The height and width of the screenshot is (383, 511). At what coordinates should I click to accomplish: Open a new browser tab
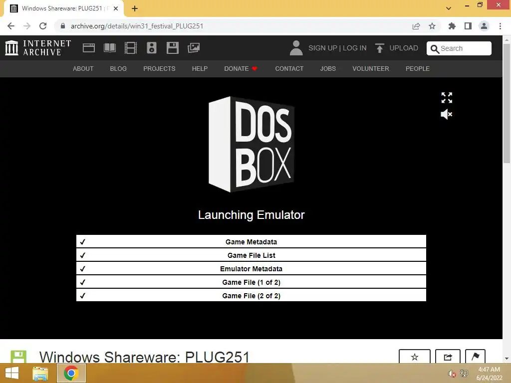point(135,8)
